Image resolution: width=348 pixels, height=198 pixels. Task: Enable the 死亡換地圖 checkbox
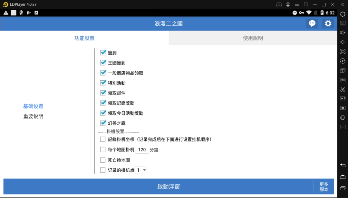click(103, 160)
